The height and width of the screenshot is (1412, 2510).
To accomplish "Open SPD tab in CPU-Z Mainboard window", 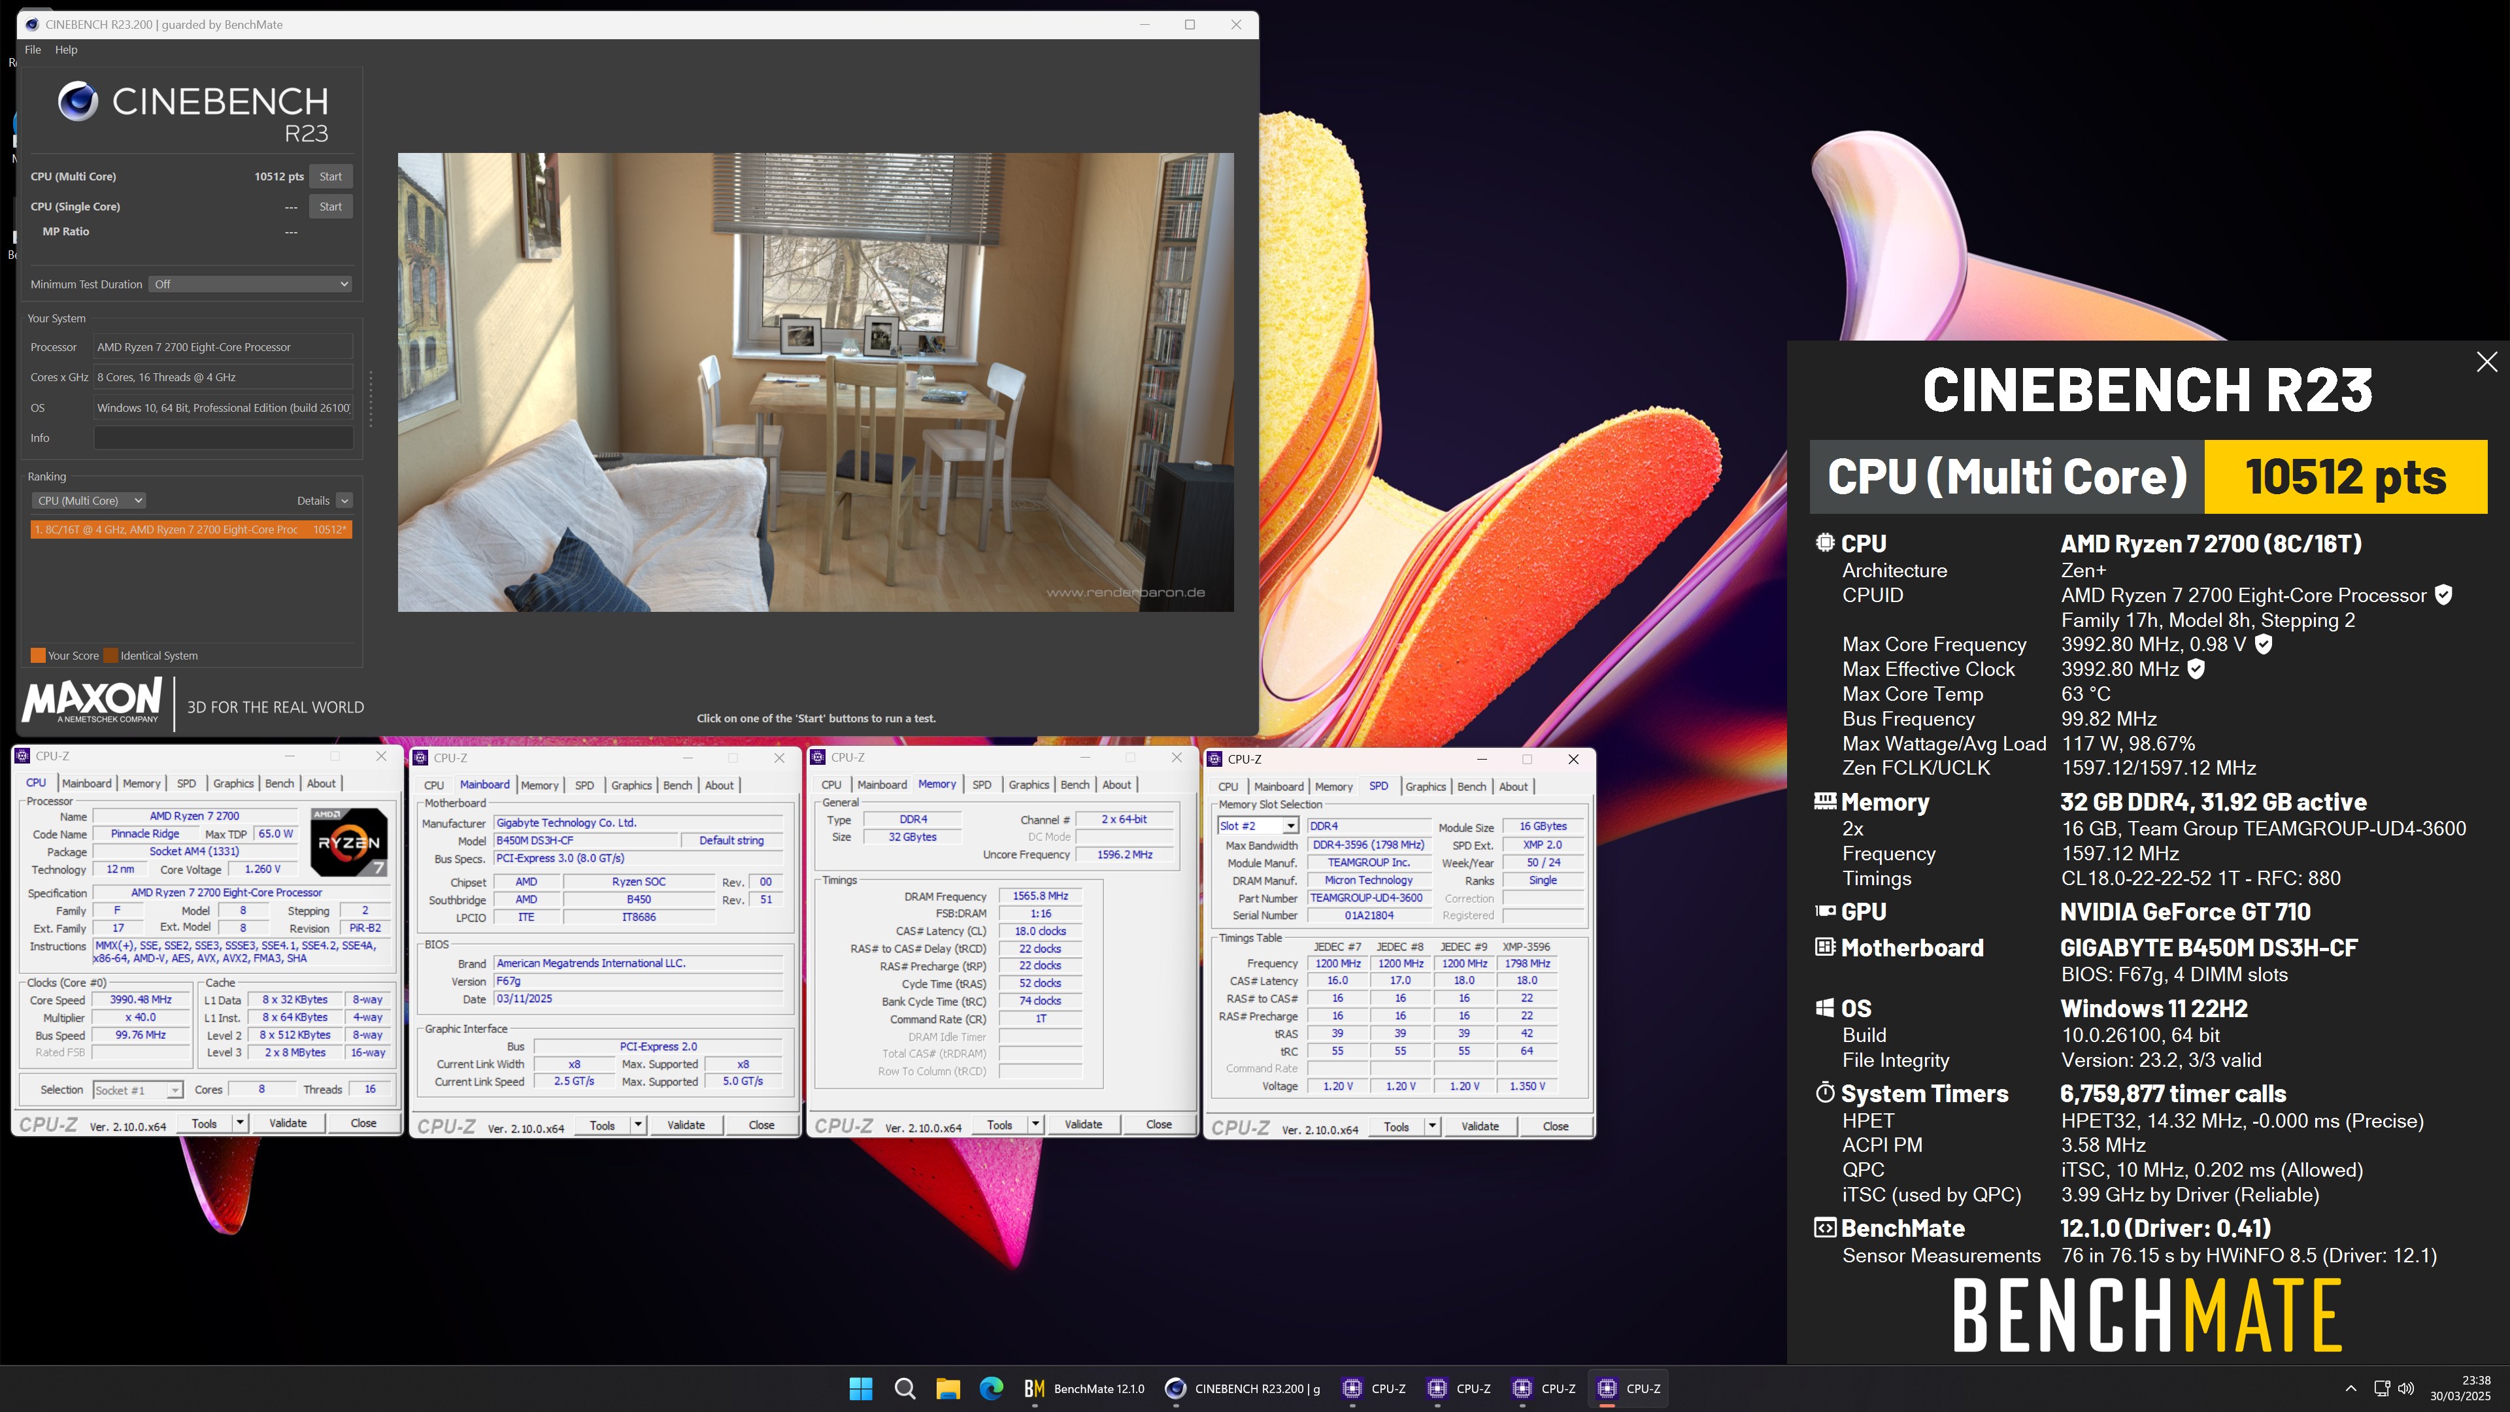I will point(584,785).
